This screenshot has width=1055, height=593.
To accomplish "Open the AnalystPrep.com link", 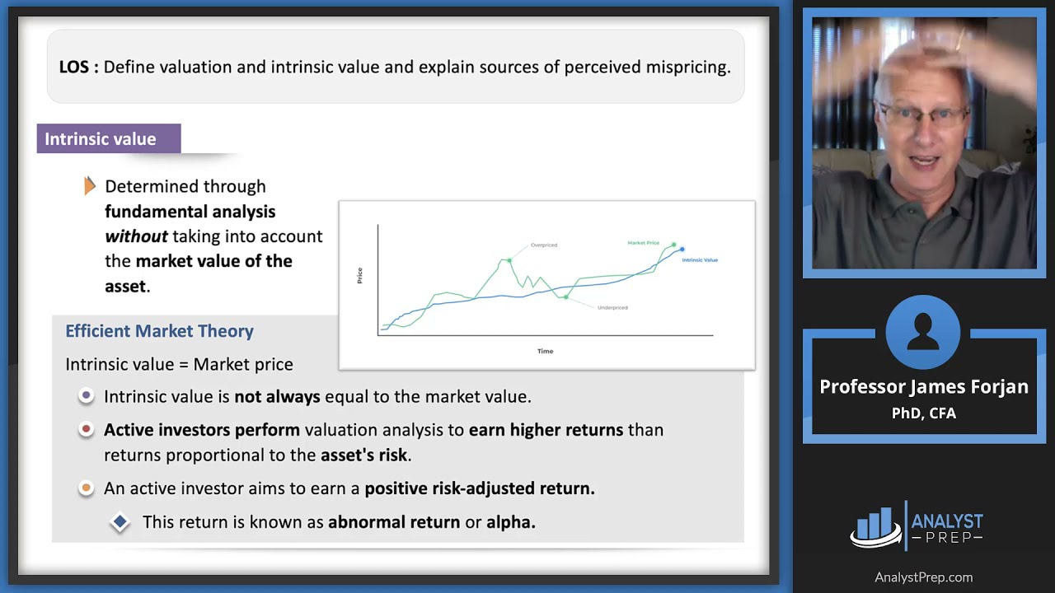I will pos(923,577).
